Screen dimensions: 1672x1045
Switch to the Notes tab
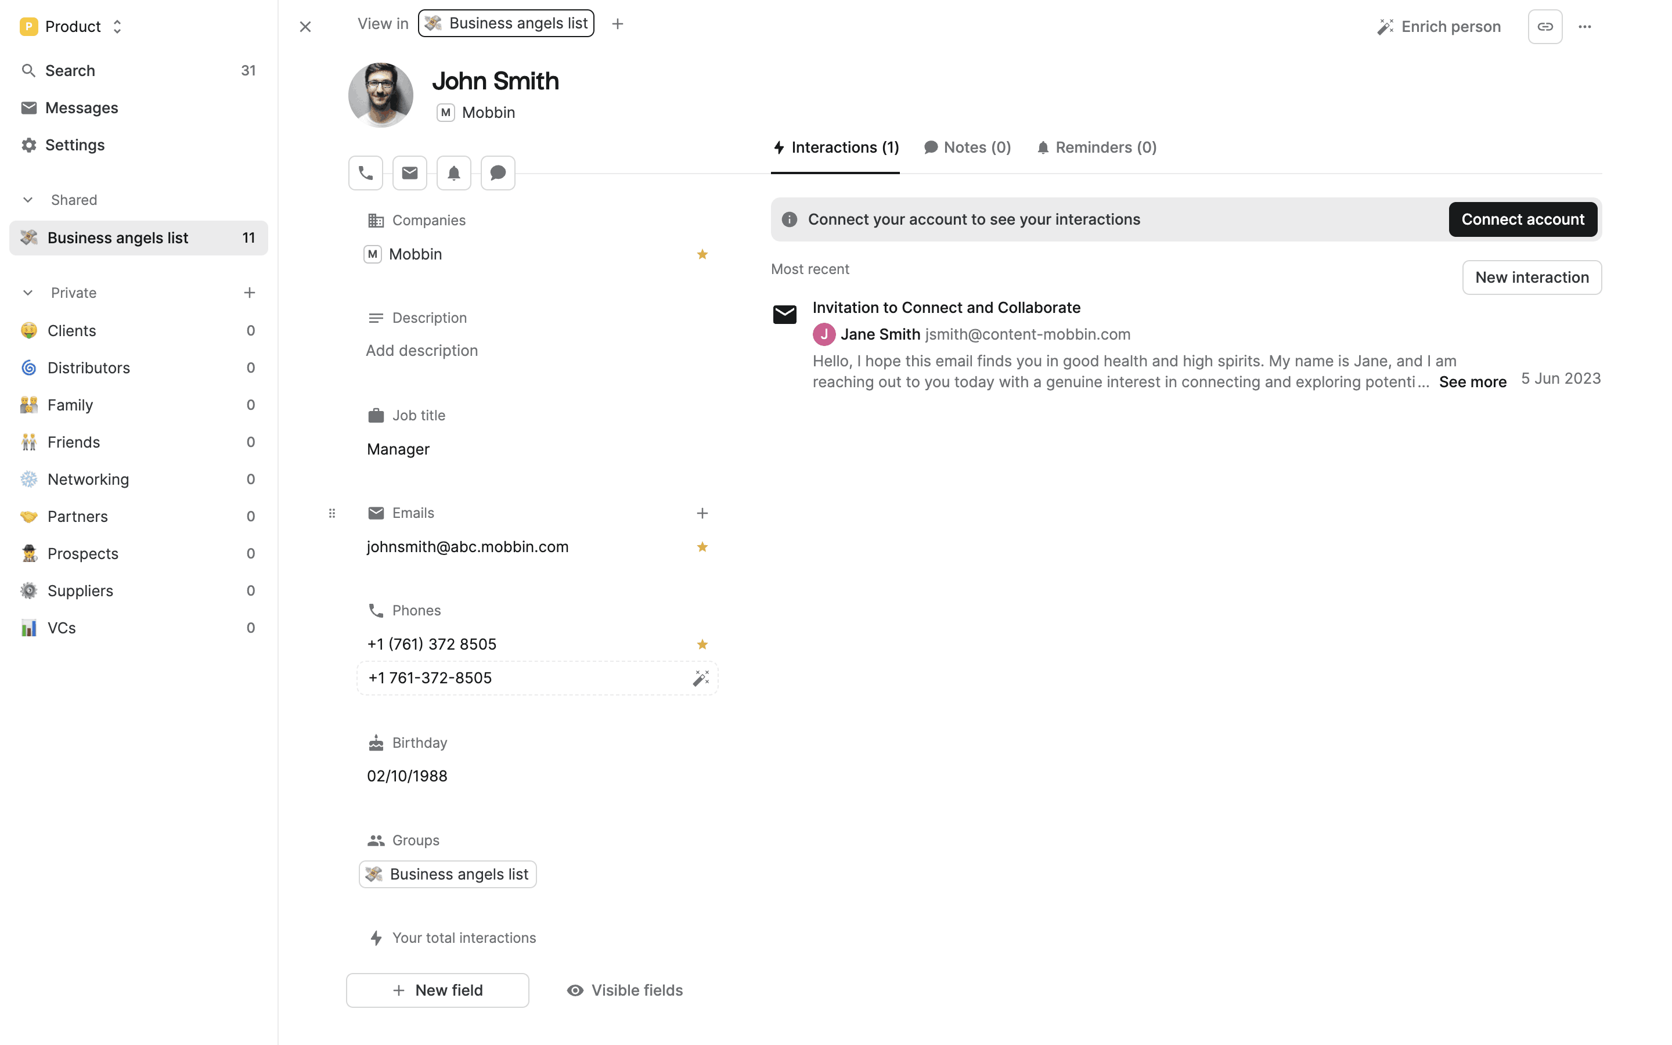tap(967, 147)
